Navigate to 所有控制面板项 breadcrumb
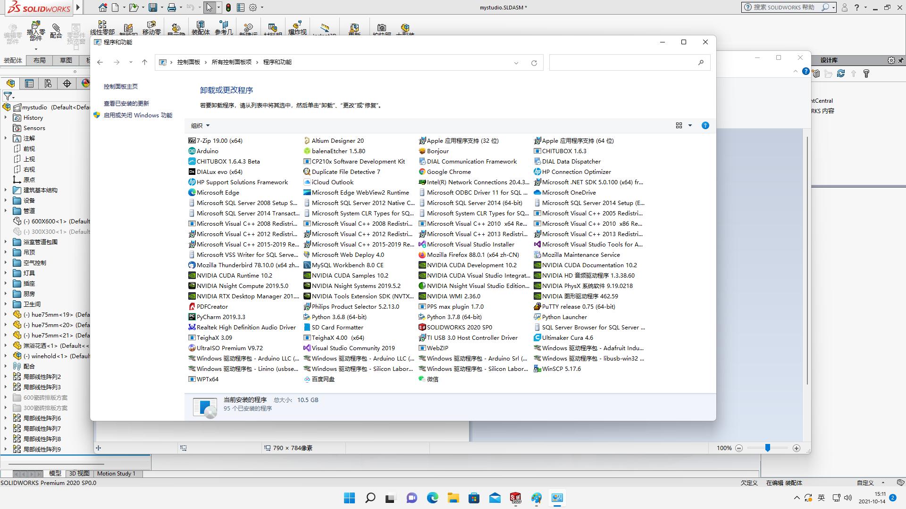 pyautogui.click(x=231, y=62)
